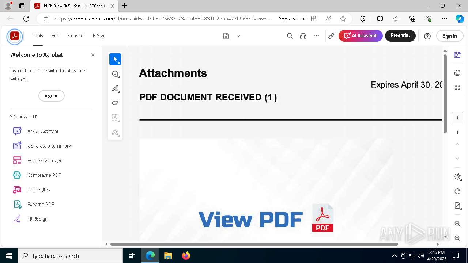Image resolution: width=468 pixels, height=263 pixels.
Task: Click the horizontal document scrollbar thumb
Action: pyautogui.click(x=254, y=244)
